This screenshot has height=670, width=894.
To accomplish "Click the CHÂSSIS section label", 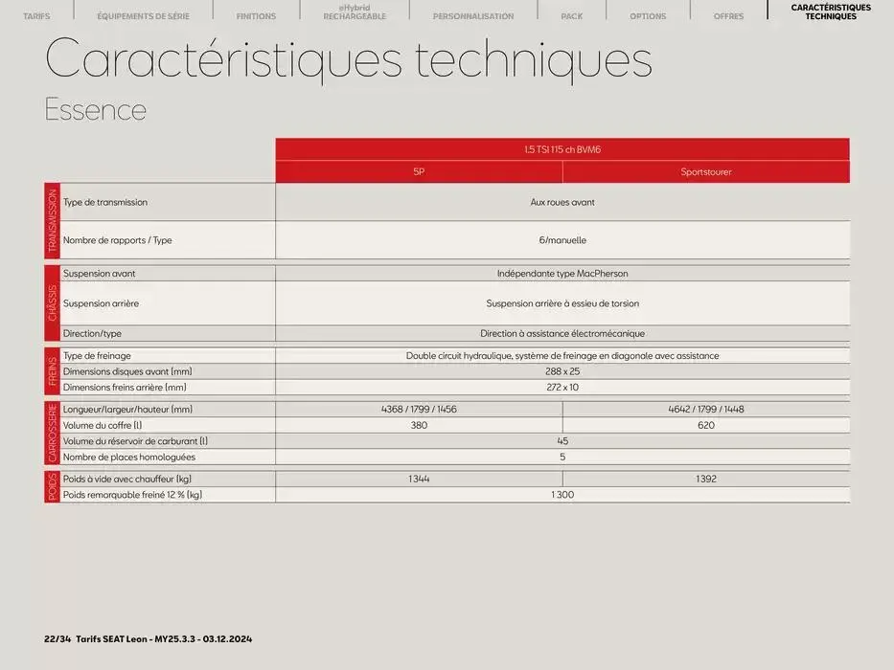I will (52, 303).
